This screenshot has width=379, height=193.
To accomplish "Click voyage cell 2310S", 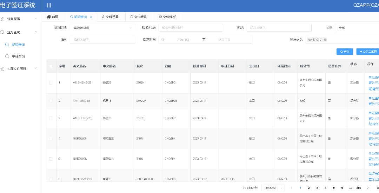I will (x=140, y=118).
